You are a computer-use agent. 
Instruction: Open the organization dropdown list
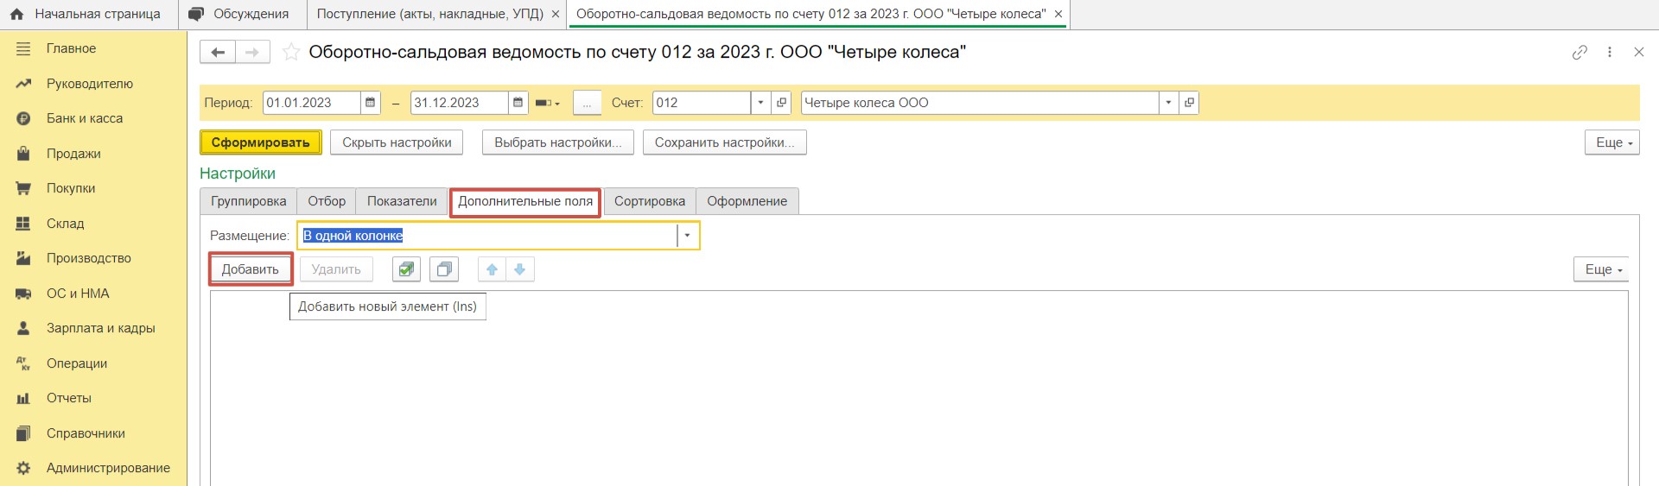click(1168, 103)
